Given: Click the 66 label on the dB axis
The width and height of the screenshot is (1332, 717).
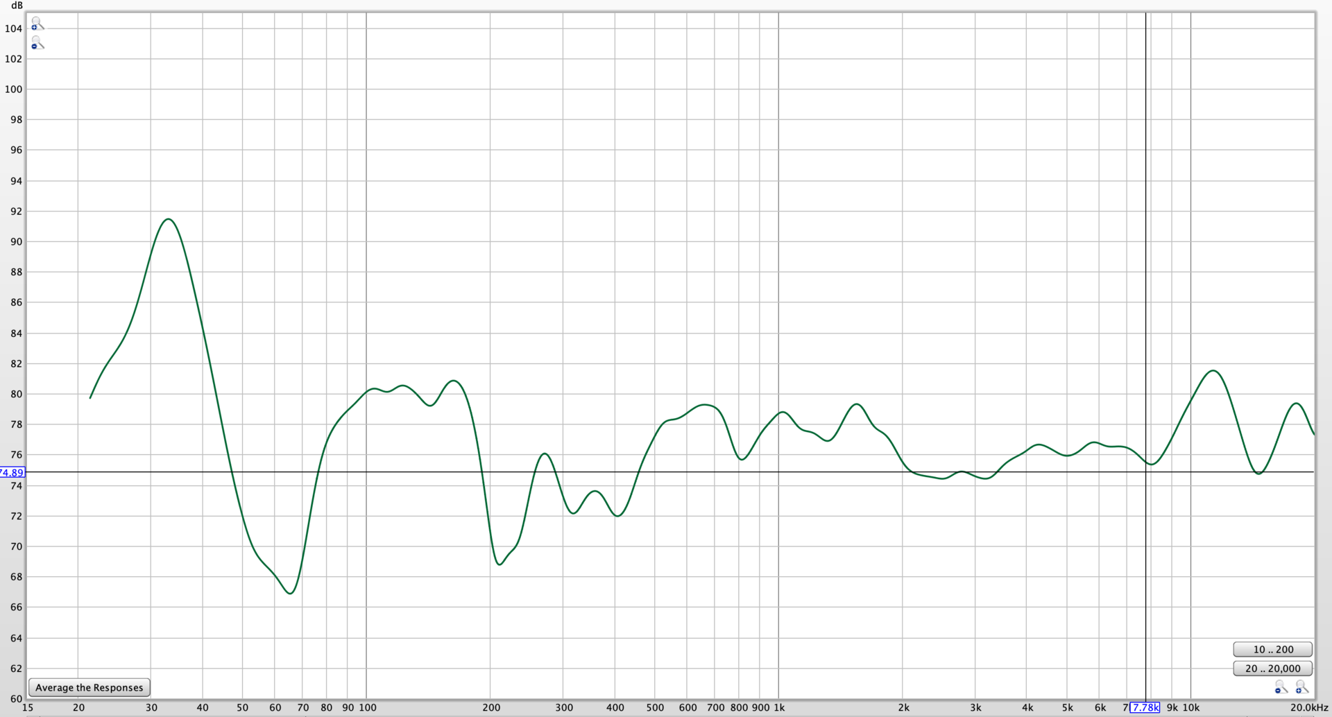Looking at the screenshot, I should 16,607.
